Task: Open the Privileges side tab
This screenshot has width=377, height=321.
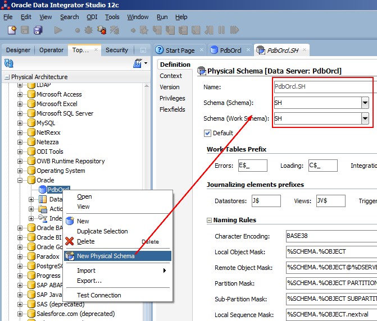Action: coord(172,98)
